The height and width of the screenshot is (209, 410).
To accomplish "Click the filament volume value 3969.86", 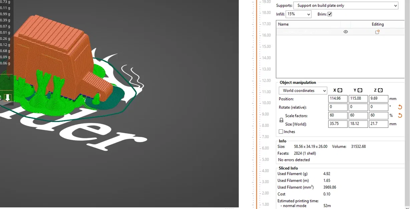I will (x=330, y=187).
